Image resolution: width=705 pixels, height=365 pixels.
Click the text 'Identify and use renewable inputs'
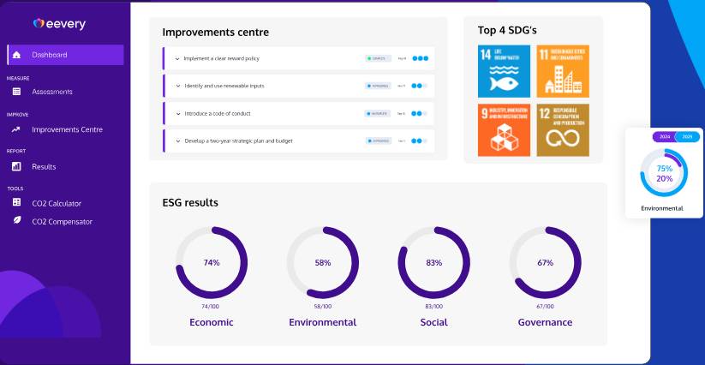point(224,86)
